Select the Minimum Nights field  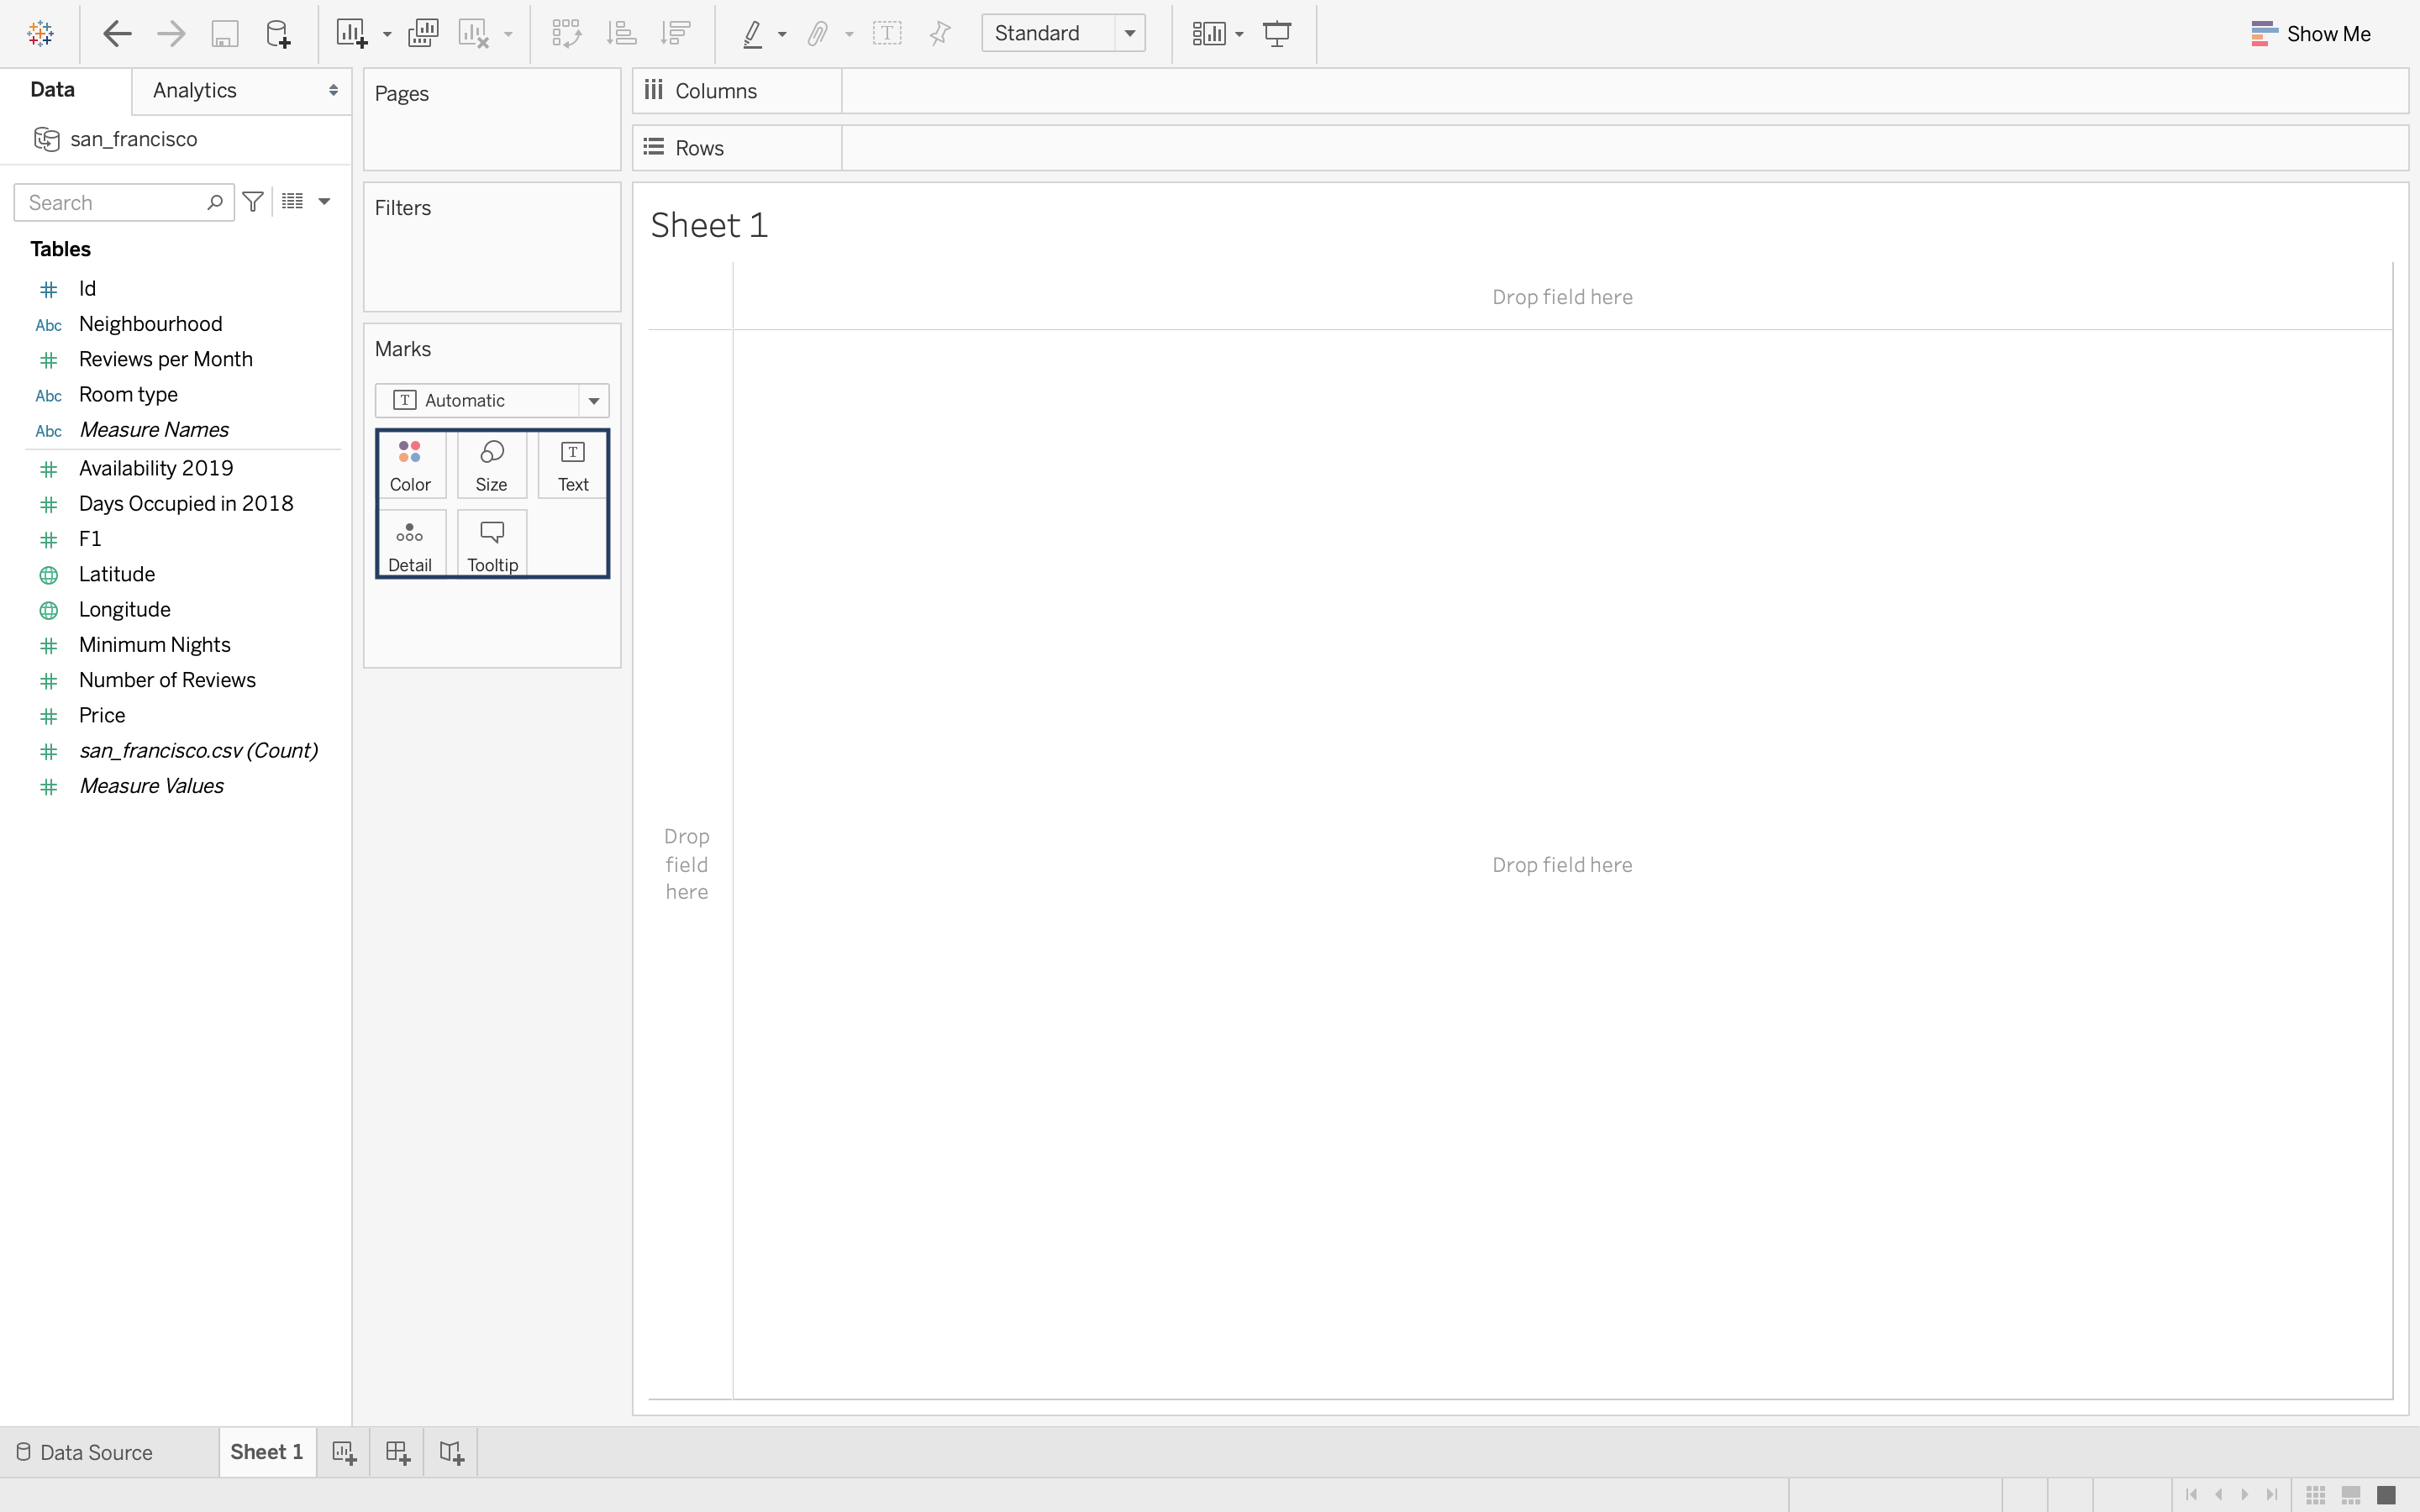click(155, 645)
